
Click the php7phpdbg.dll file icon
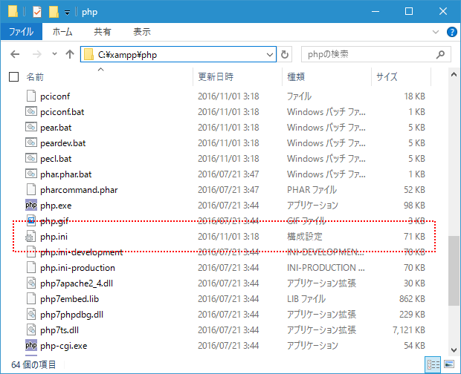31,314
